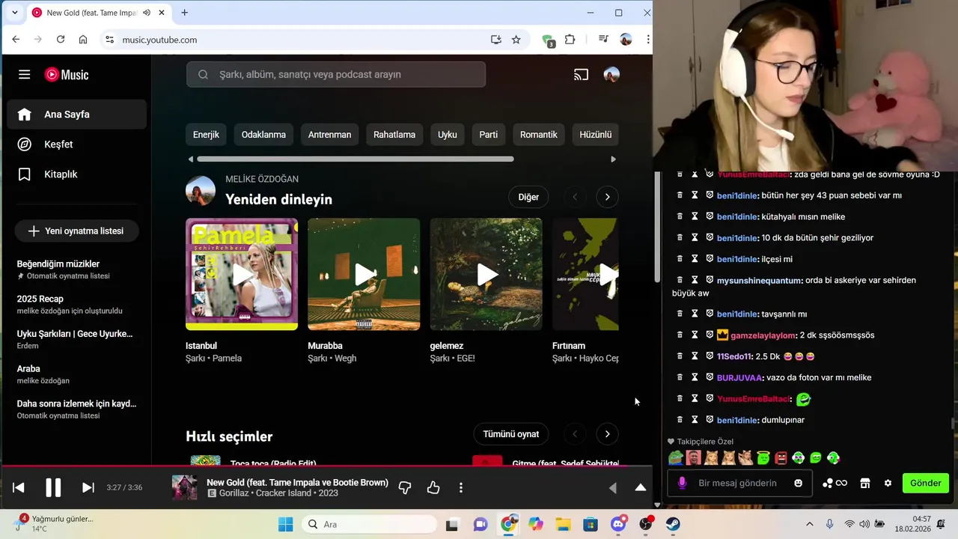Open Beğendiğim müzikler playlist
Viewport: 958px width, 539px height.
77,269
